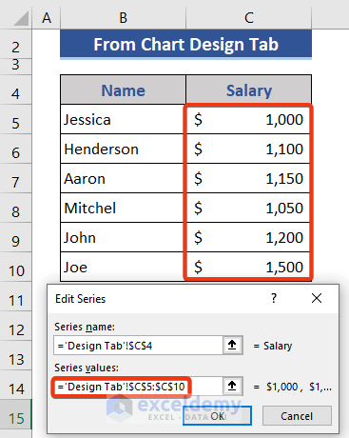
Task: Select Henderson's salary cell 1,100
Action: (249, 149)
